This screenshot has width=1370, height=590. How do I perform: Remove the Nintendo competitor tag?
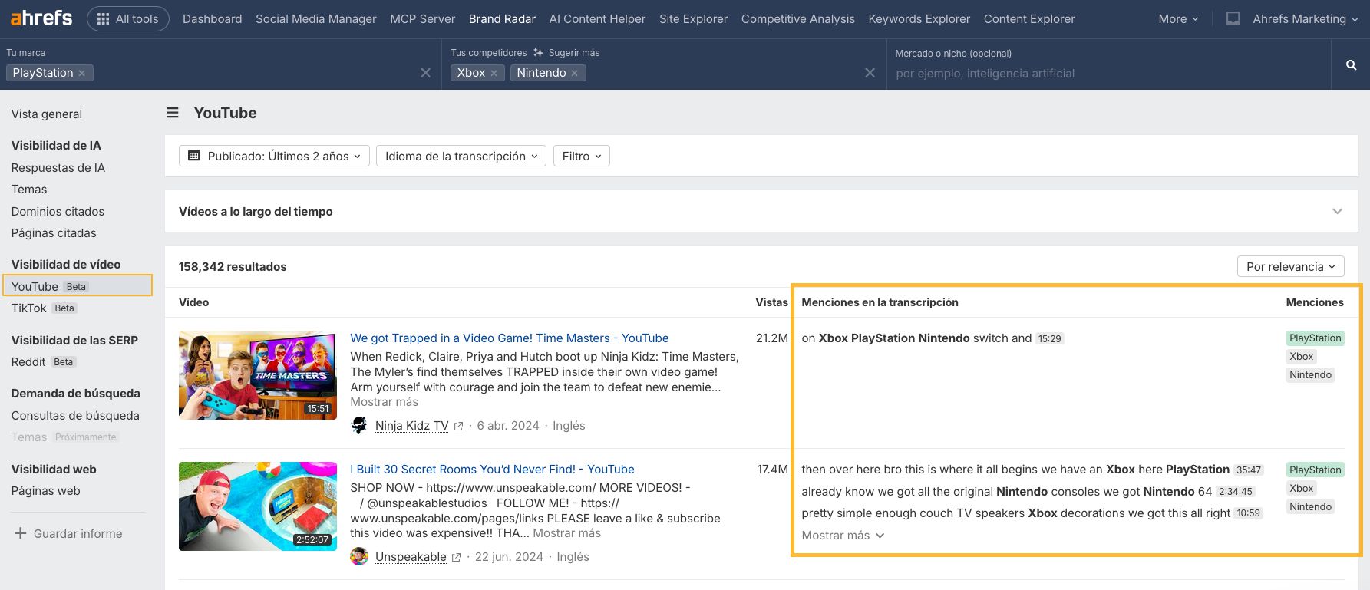pyautogui.click(x=574, y=73)
